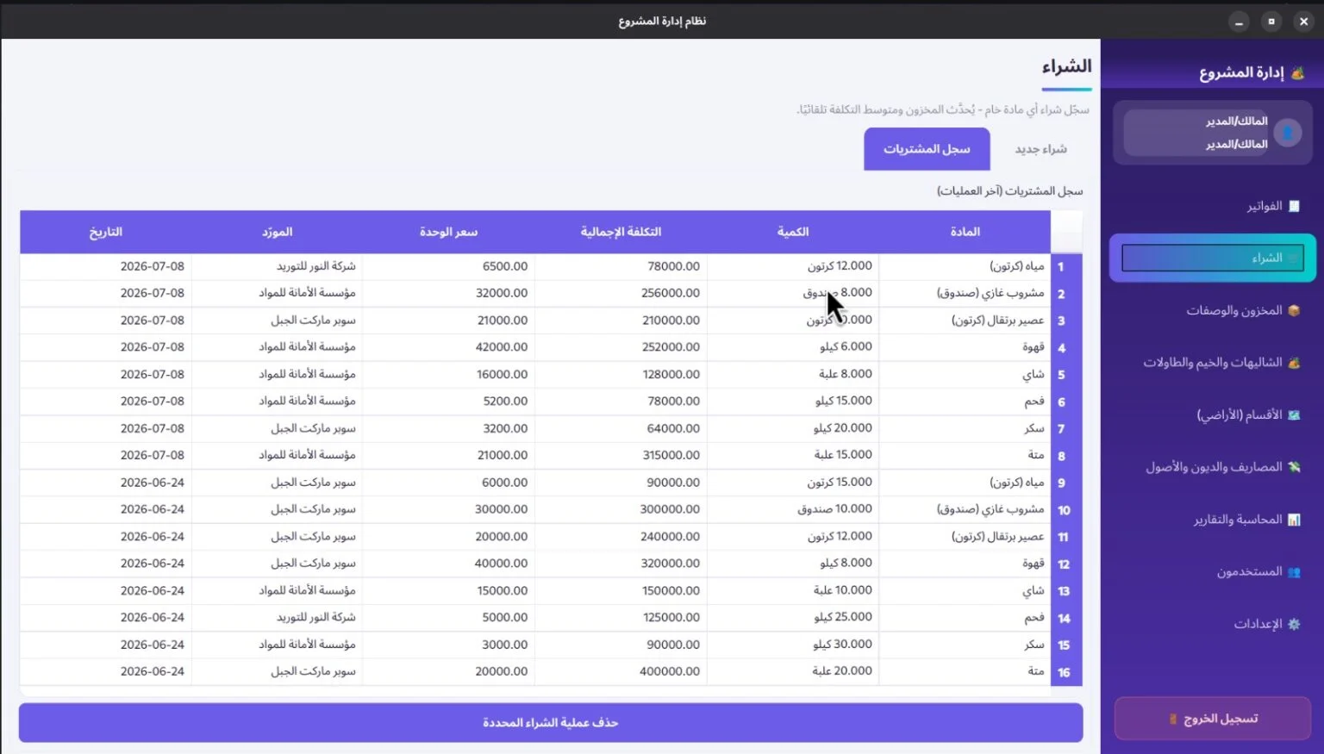Click حذف عملية الشراء المحددة button
1324x754 pixels.
[x=551, y=722]
